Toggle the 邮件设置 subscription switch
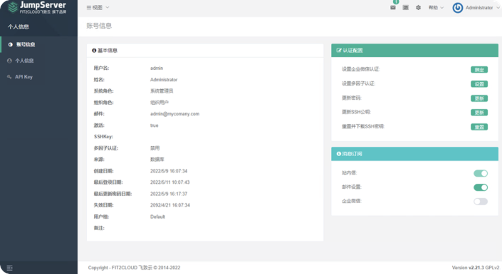Screen dimensions: 502x274 [x=480, y=187]
